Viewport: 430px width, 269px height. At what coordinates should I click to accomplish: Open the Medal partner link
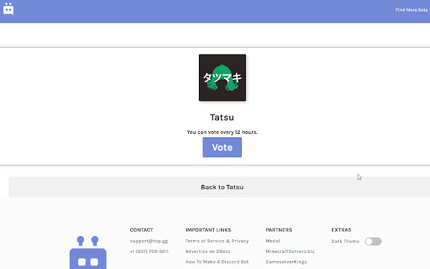[x=273, y=241]
